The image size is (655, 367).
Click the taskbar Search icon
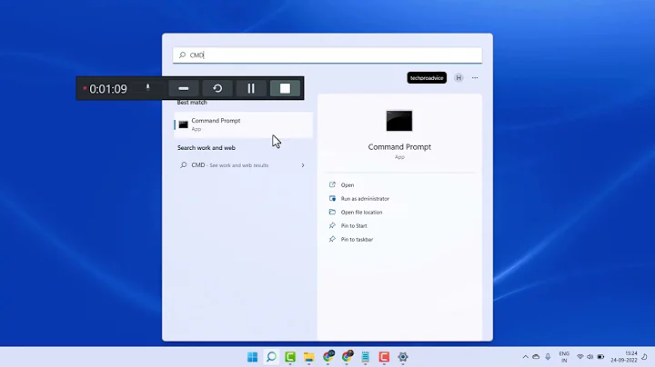coord(271,357)
